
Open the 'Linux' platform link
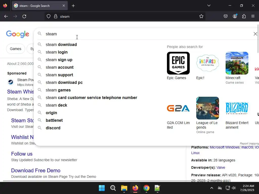[196, 153]
